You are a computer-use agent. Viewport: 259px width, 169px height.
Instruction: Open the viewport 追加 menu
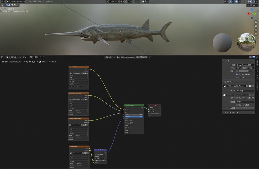click(40, 1)
